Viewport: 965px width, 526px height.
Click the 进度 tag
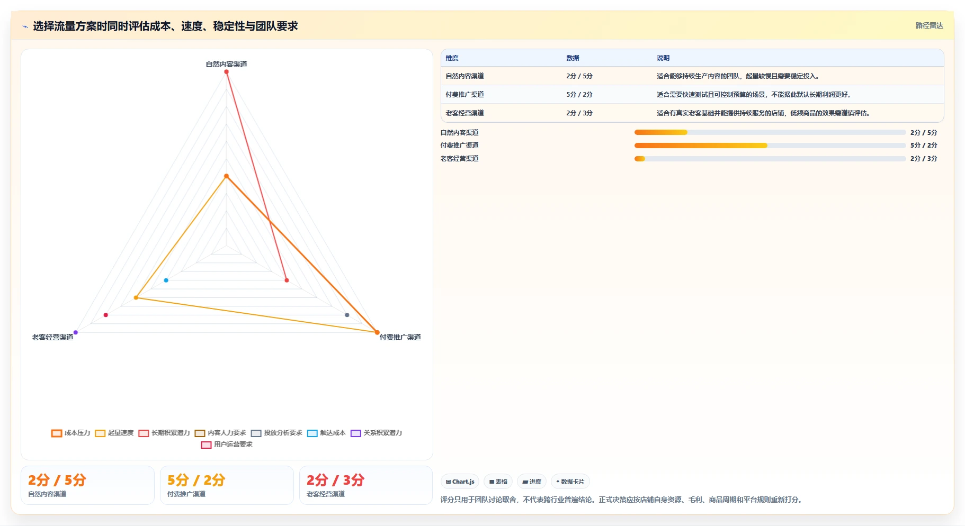(x=532, y=482)
